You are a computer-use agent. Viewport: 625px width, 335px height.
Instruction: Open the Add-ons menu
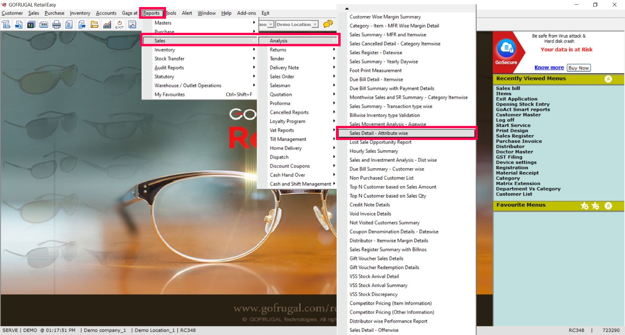pos(246,13)
